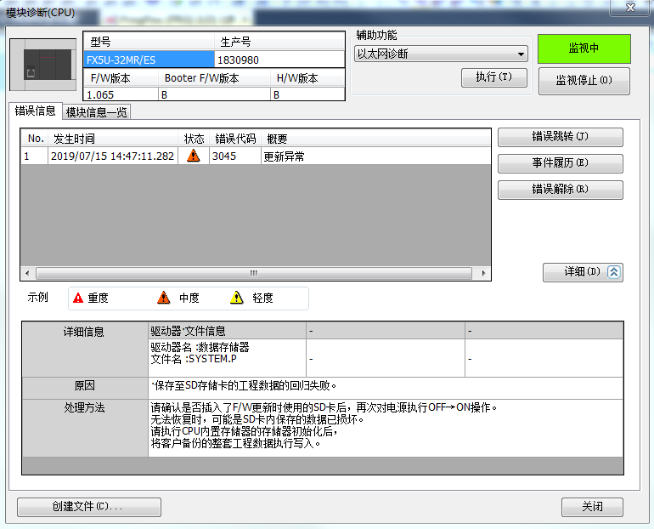Switch to the 模块信息一览 tab
This screenshot has height=529, width=654.
(x=97, y=112)
